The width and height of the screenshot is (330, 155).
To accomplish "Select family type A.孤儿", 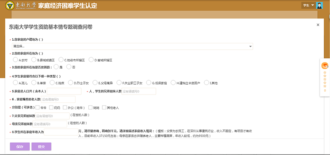I will [x=15, y=83].
